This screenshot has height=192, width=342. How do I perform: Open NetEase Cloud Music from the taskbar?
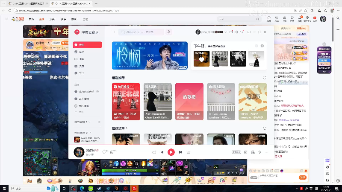click(134, 188)
